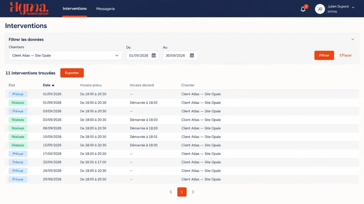Viewport: 364px width, 204px height.
Task: Click the Hyma logo
Action: point(29,8)
